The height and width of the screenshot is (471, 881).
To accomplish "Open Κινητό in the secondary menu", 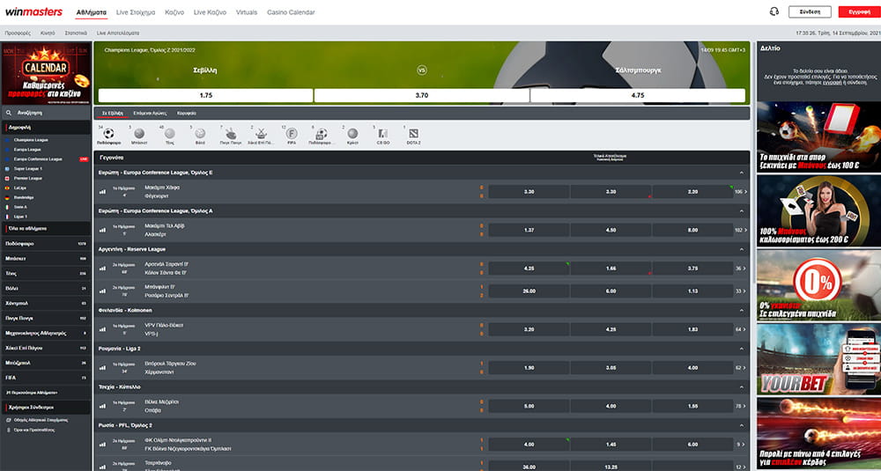I will (x=48, y=33).
